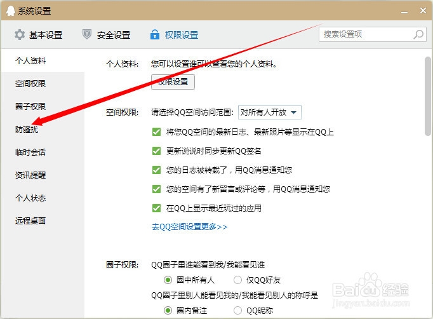This screenshot has width=433, height=319.
Task: Switch to the 权限设置 tab
Action: pyautogui.click(x=174, y=35)
